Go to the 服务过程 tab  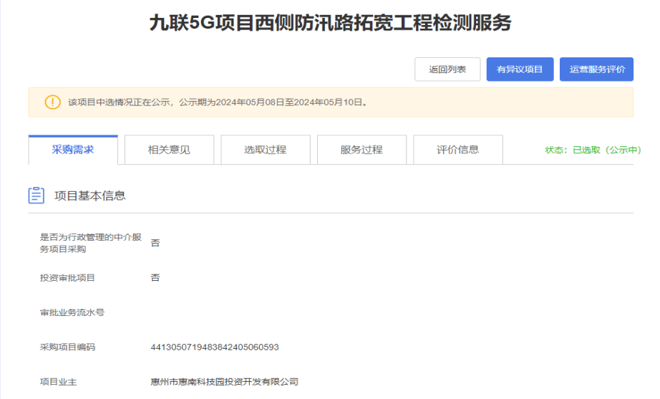361,150
